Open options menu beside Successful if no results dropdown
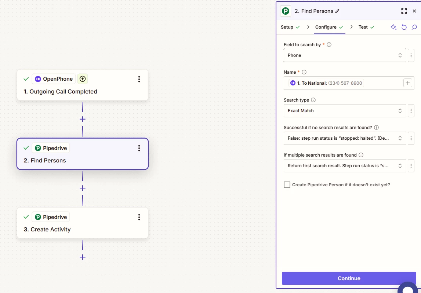The height and width of the screenshot is (293, 421). click(x=411, y=139)
